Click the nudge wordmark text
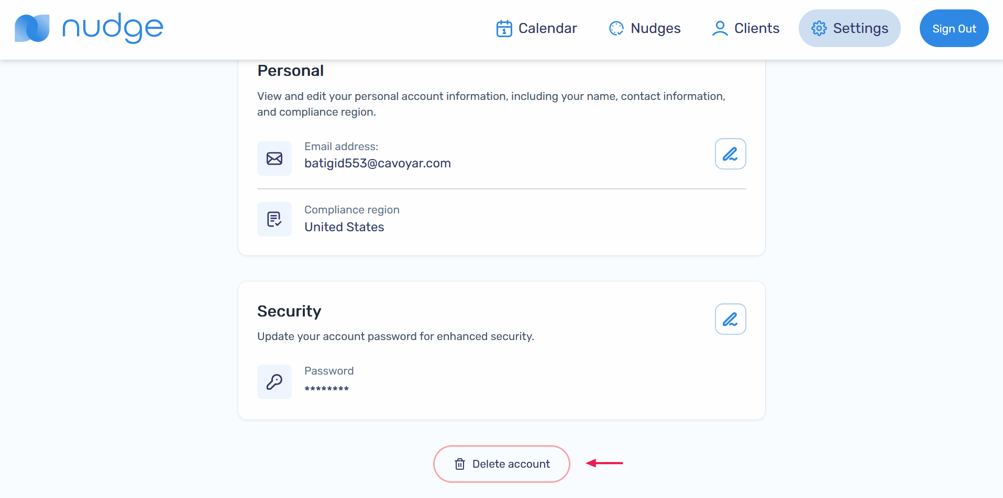 pyautogui.click(x=113, y=28)
